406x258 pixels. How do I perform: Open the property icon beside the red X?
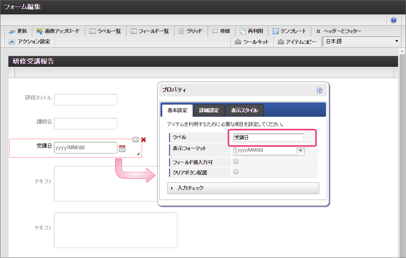pos(136,140)
